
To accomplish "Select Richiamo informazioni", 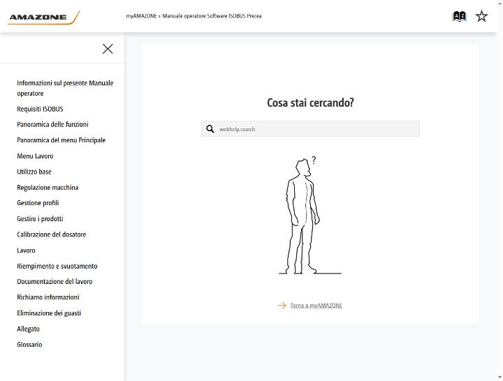I will tap(48, 297).
